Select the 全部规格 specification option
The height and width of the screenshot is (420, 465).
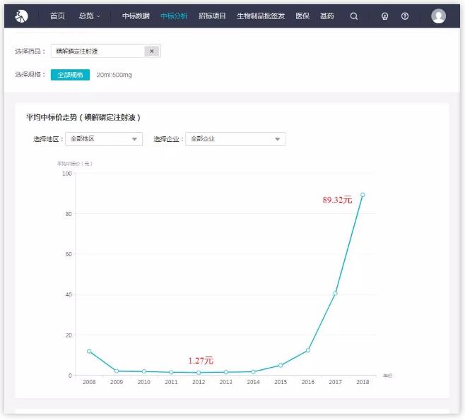point(70,74)
